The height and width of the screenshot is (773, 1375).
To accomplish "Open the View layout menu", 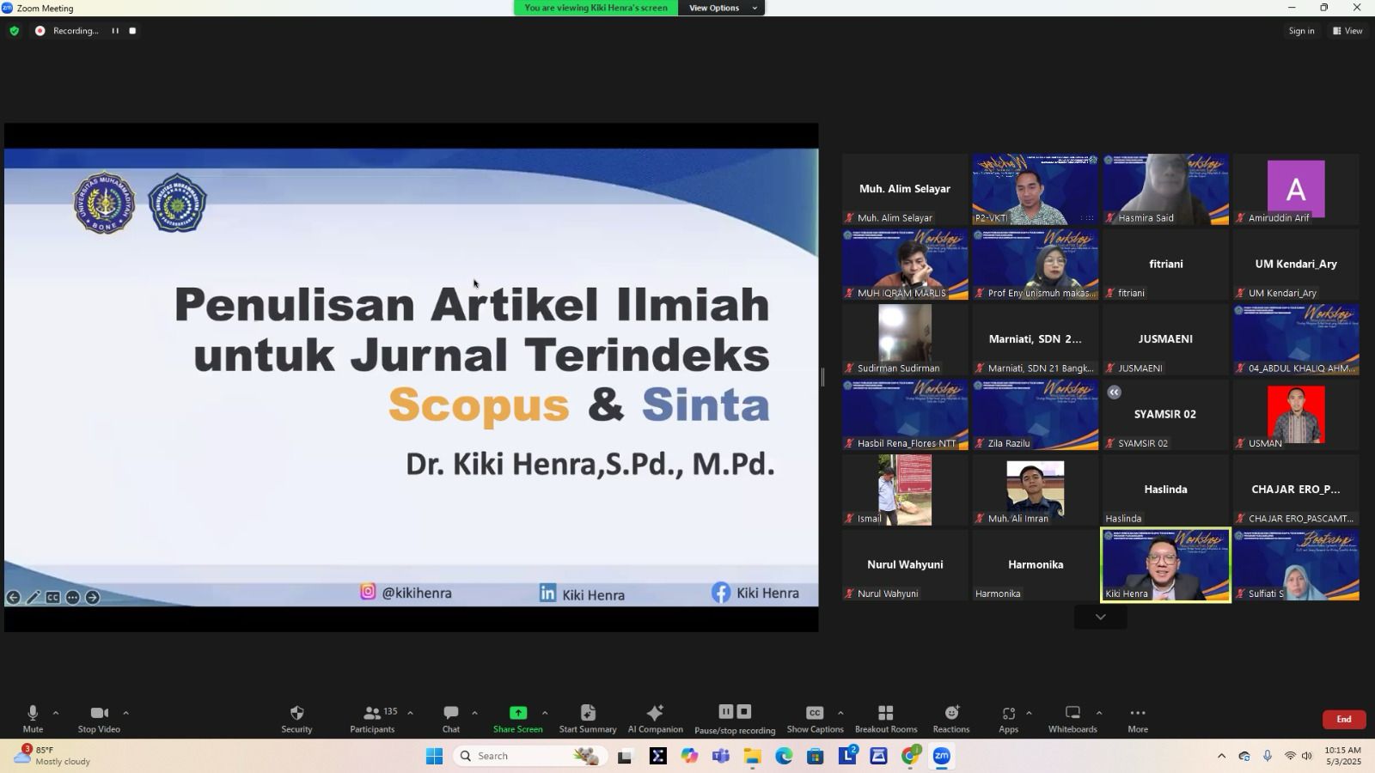I will [x=1347, y=31].
